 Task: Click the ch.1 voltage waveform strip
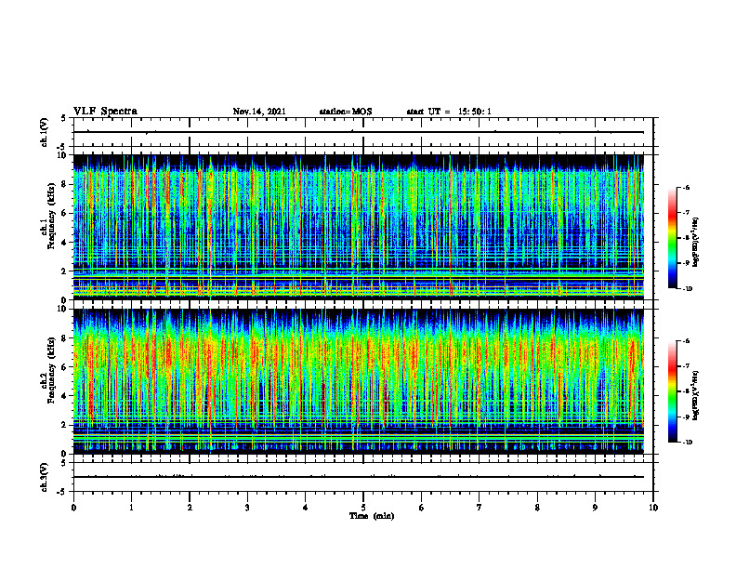click(363, 132)
